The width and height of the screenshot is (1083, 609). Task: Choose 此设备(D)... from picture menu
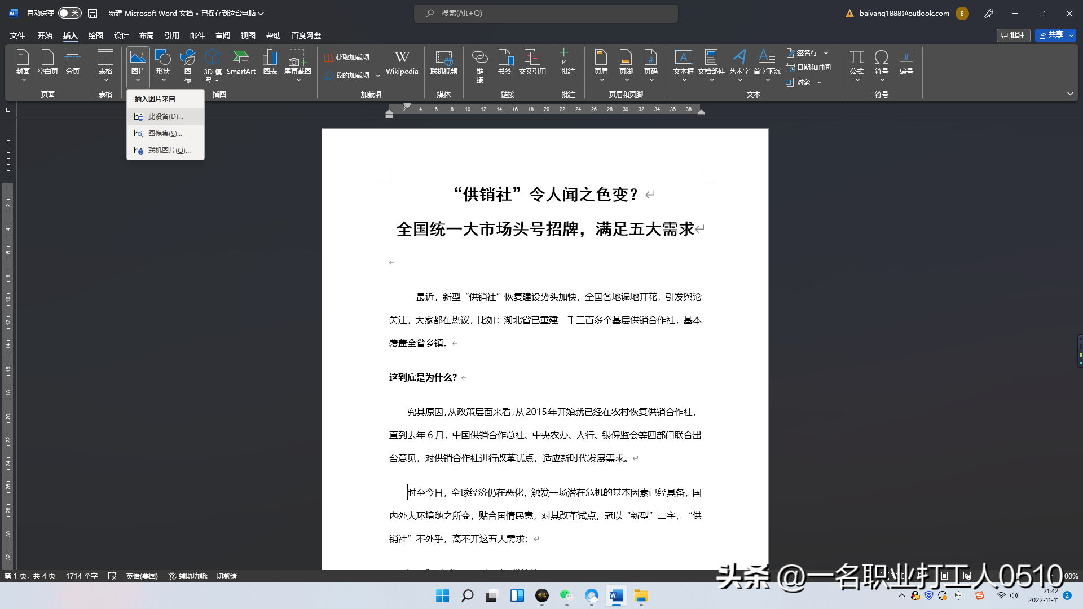pyautogui.click(x=165, y=117)
